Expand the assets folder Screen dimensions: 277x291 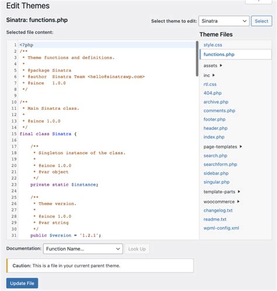213,65
